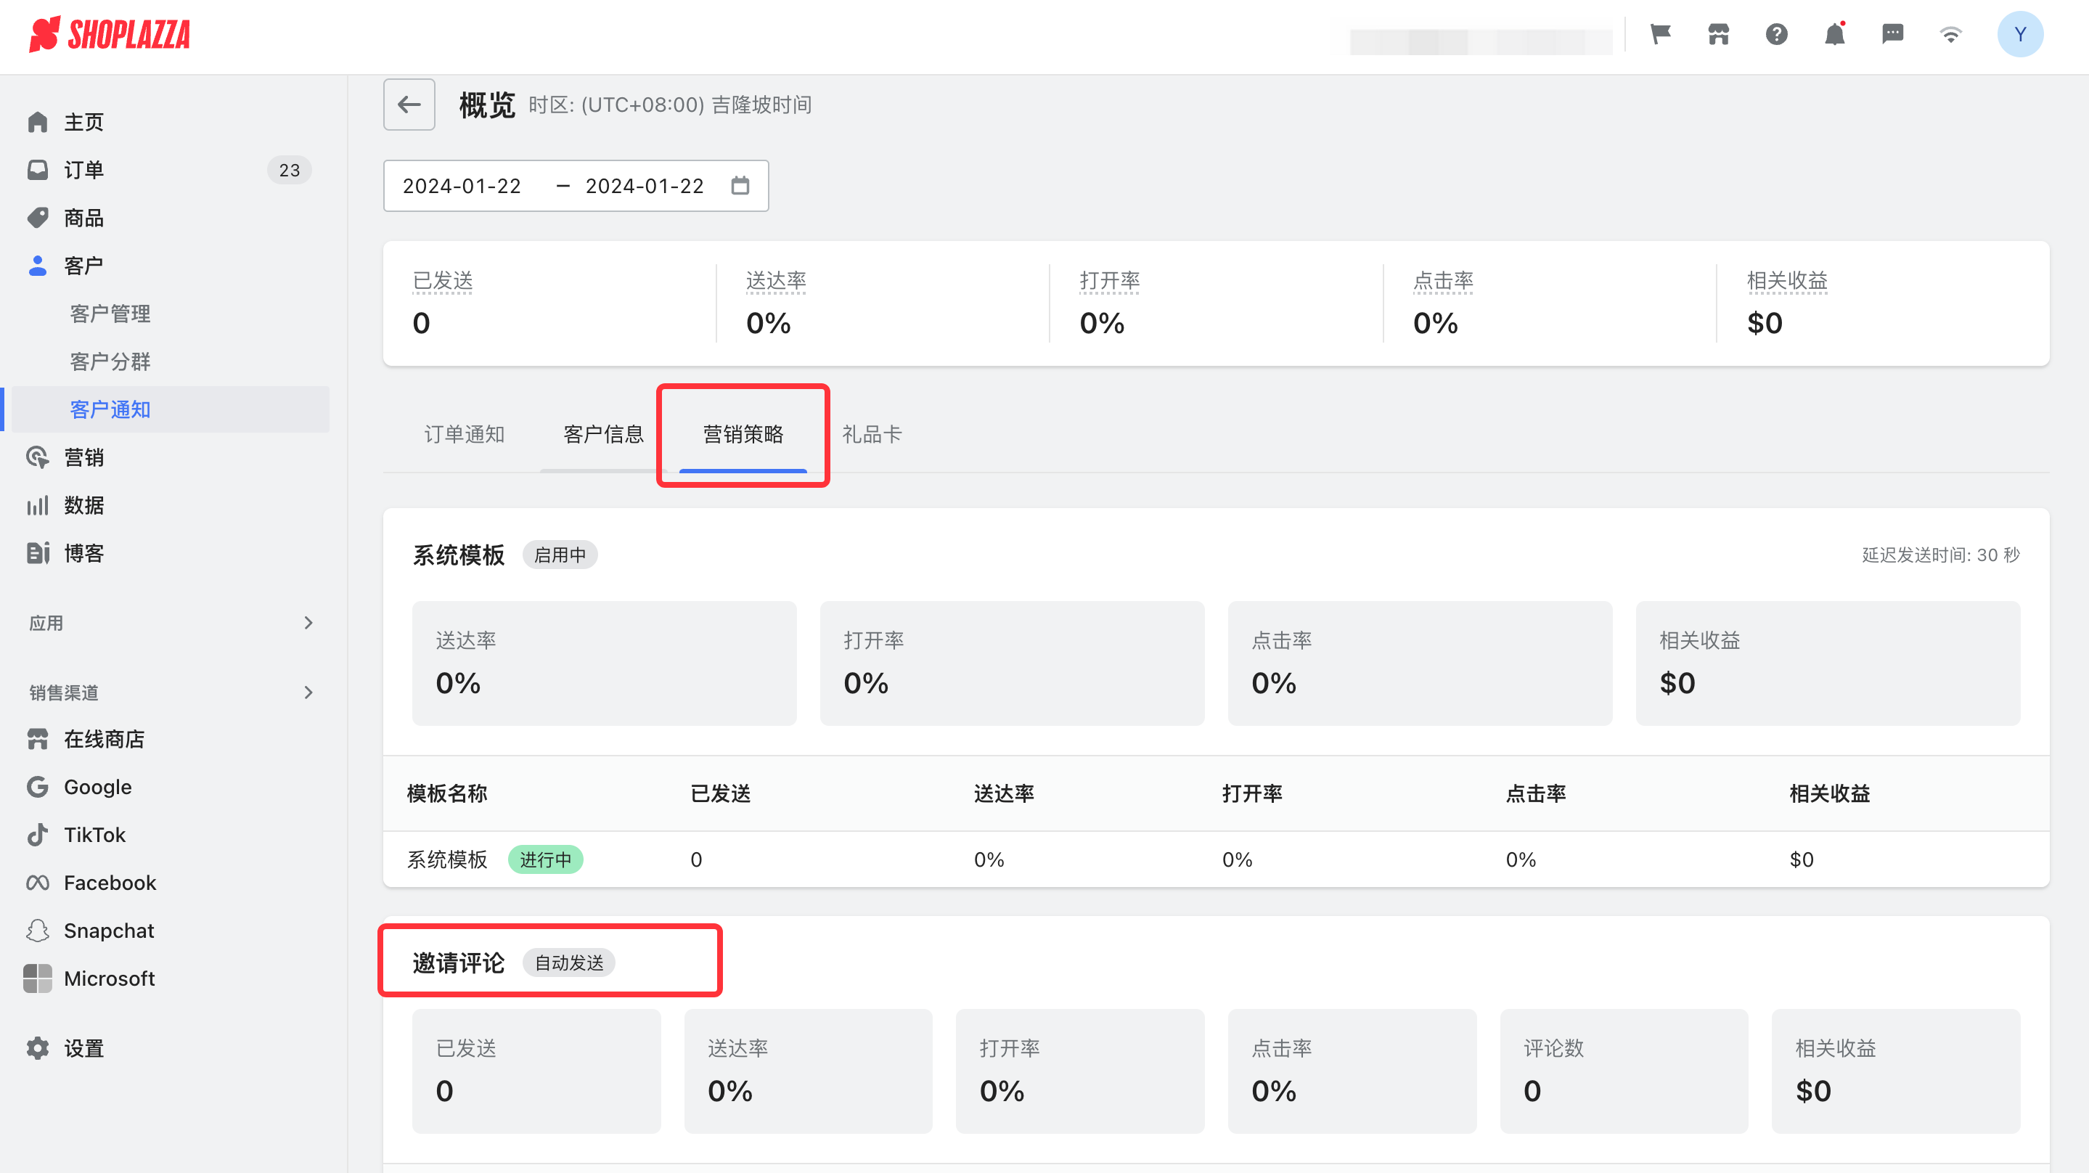Open 营销 in the sidebar
2089x1173 pixels.
pos(83,457)
